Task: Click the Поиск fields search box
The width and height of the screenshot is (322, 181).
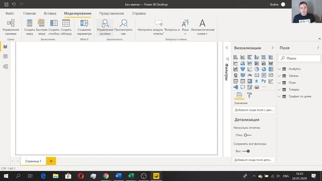Action: (299, 58)
